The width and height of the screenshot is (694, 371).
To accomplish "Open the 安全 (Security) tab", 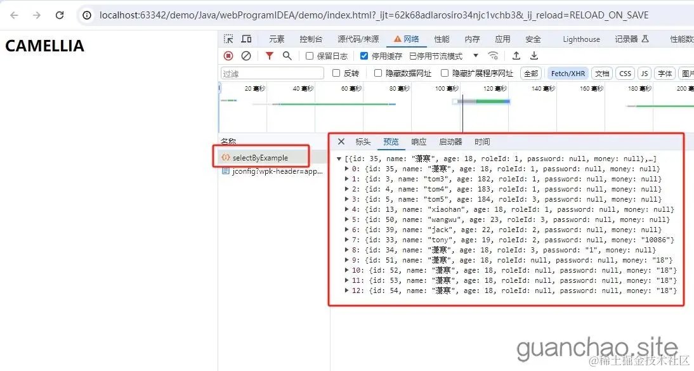I will click(533, 39).
